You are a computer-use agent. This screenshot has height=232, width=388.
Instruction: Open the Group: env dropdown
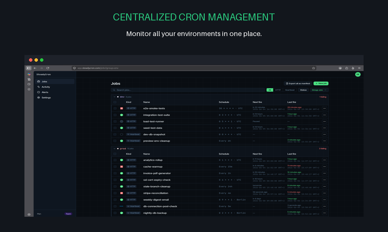(x=319, y=90)
